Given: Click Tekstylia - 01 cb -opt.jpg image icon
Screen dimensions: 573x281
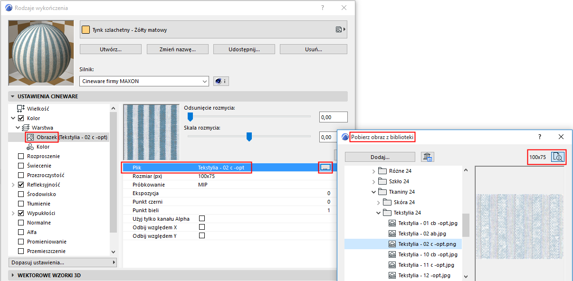Looking at the screenshot, I should [x=392, y=223].
